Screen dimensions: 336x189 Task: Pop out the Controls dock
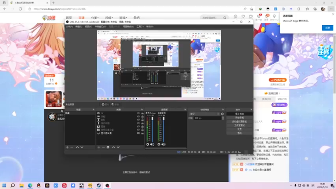pyautogui.click(x=251, y=110)
